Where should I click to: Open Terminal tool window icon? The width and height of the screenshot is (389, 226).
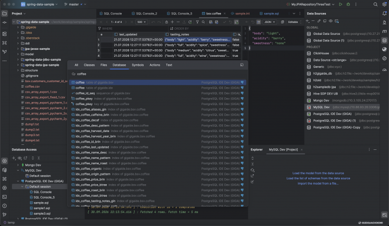(x=4, y=197)
